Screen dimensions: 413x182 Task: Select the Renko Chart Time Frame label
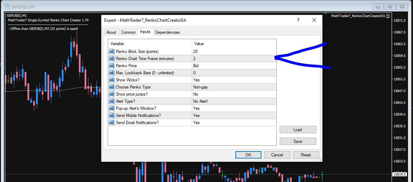click(145, 58)
